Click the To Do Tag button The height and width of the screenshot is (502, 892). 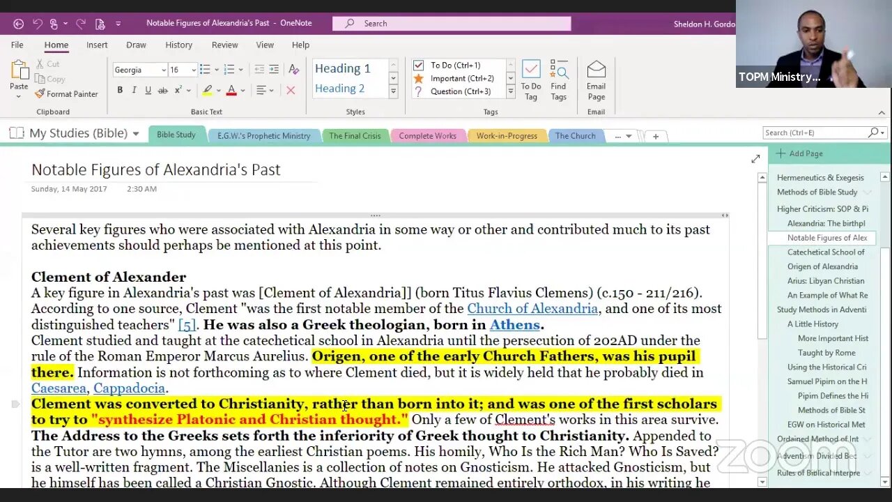531,80
